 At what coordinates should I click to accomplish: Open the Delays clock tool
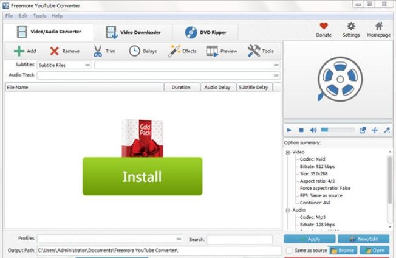[134, 51]
